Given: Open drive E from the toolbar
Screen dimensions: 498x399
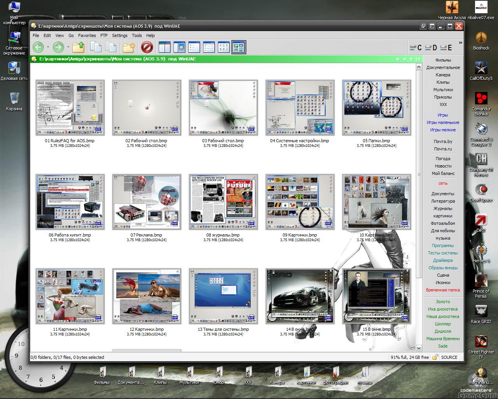Looking at the screenshot, I should 446,48.
